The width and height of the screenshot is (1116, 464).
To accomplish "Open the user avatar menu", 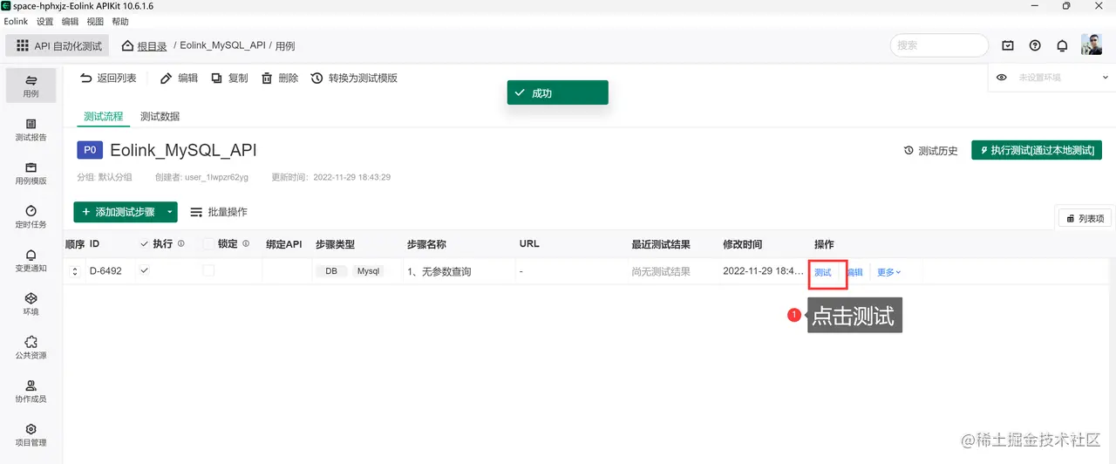I will [x=1092, y=44].
